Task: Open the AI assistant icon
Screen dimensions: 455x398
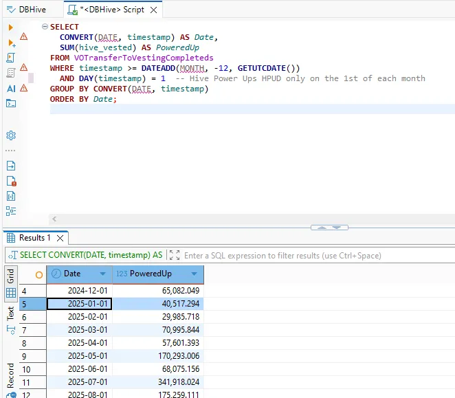Action: (11, 89)
